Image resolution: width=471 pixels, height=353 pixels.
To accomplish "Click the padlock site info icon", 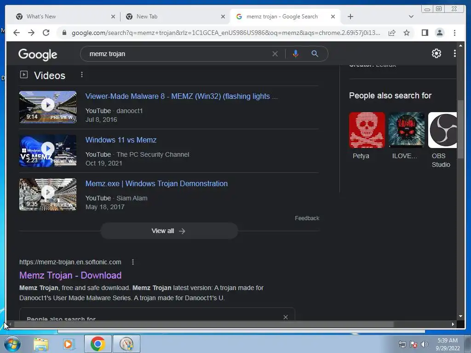I will point(64,33).
